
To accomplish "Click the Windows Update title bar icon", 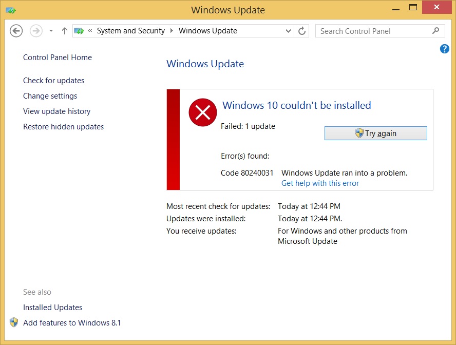I will pos(11,10).
